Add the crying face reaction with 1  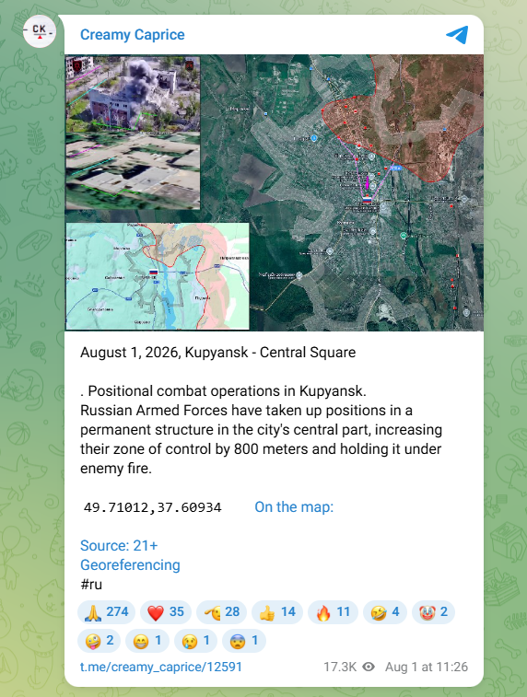195,641
